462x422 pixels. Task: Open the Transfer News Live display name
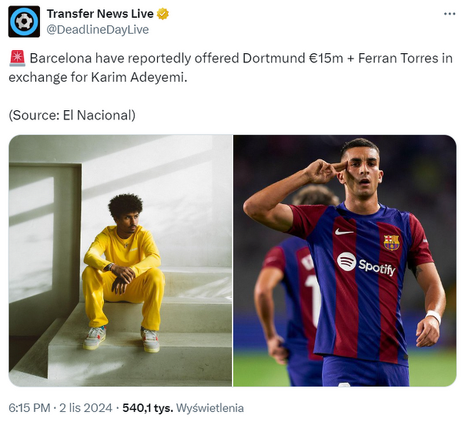[x=100, y=14]
